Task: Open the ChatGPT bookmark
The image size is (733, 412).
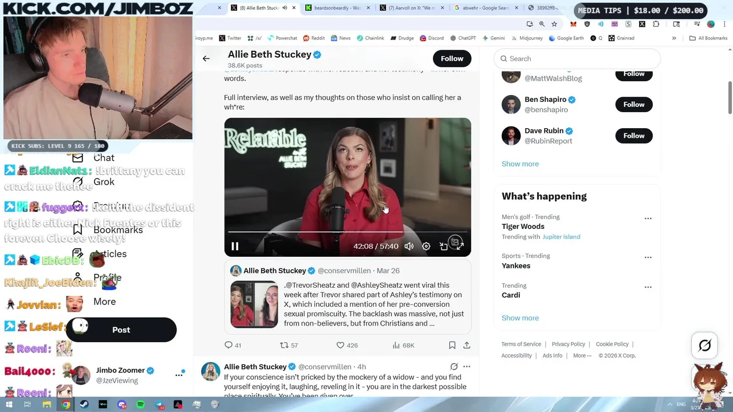Action: pos(463,38)
